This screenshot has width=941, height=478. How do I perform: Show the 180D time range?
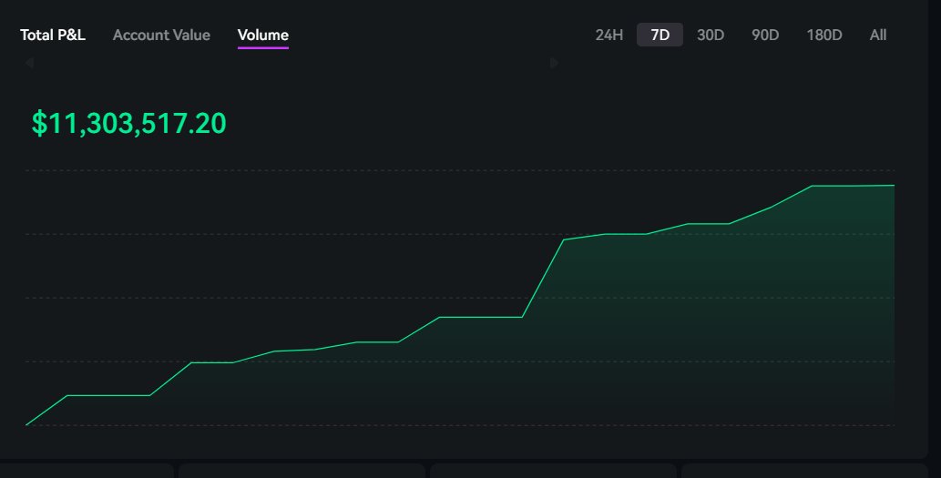(824, 35)
